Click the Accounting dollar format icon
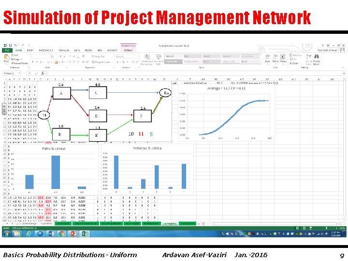The width and height of the screenshot is (348, 261). [118, 62]
